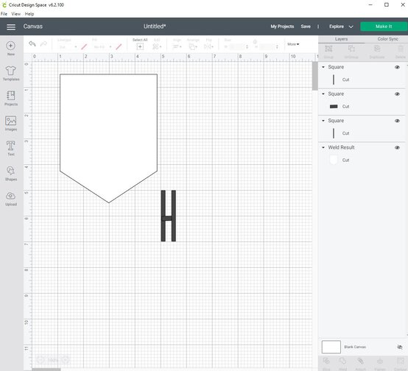Hide the Weld Result layer
The width and height of the screenshot is (408, 371).
pos(397,147)
